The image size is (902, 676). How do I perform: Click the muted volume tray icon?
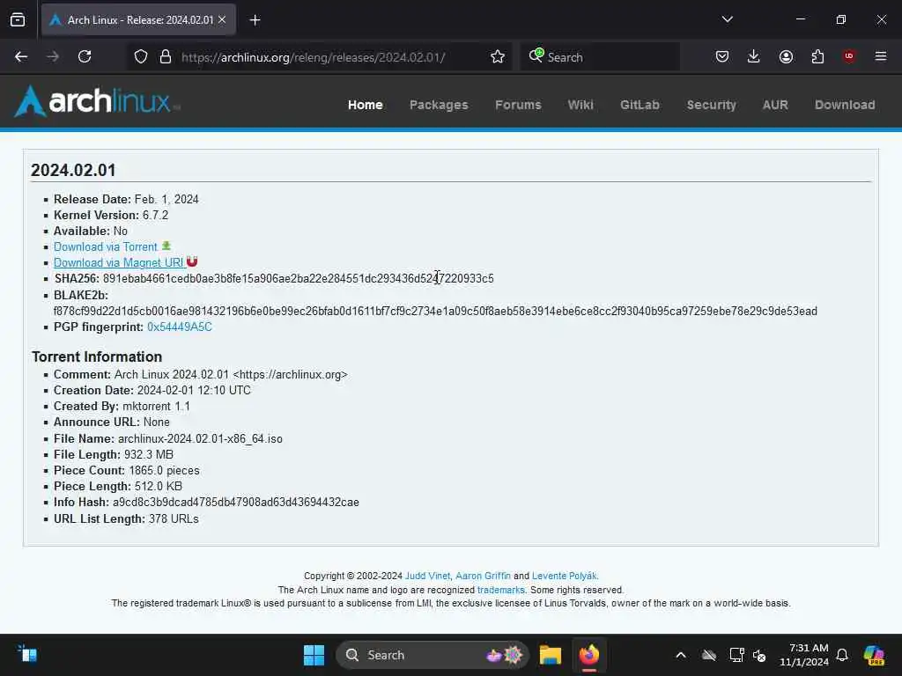[759, 655]
